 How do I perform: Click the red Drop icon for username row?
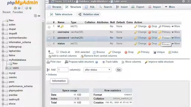pyautogui.click(x=150, y=32)
